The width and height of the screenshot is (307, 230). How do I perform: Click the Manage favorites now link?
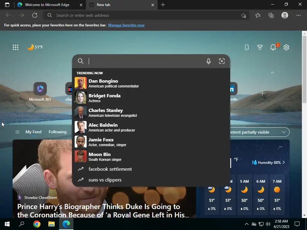(x=126, y=25)
